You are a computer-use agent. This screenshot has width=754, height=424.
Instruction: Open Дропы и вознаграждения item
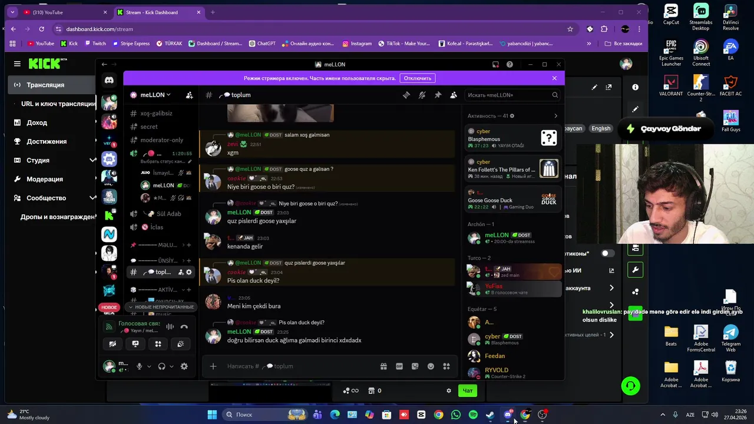coord(58,217)
